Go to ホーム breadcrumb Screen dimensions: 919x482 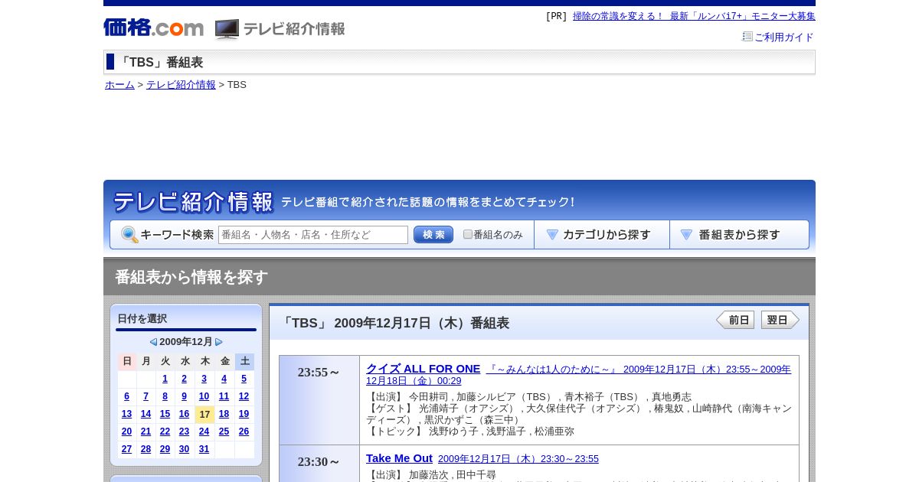click(119, 85)
